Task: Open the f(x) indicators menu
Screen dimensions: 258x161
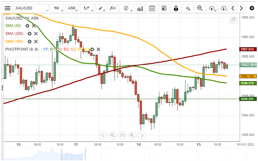Action: 113,8
